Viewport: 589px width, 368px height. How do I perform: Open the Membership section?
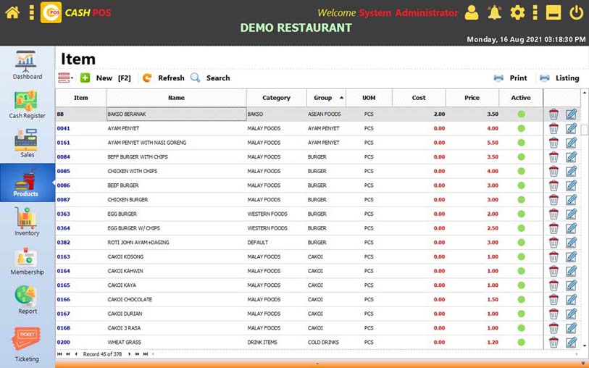tap(27, 261)
